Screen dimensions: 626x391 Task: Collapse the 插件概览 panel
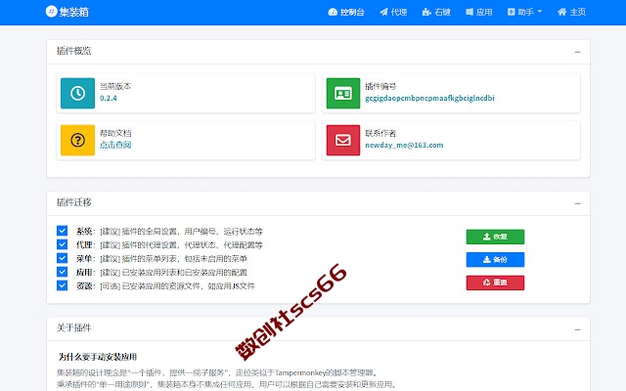[x=577, y=52]
